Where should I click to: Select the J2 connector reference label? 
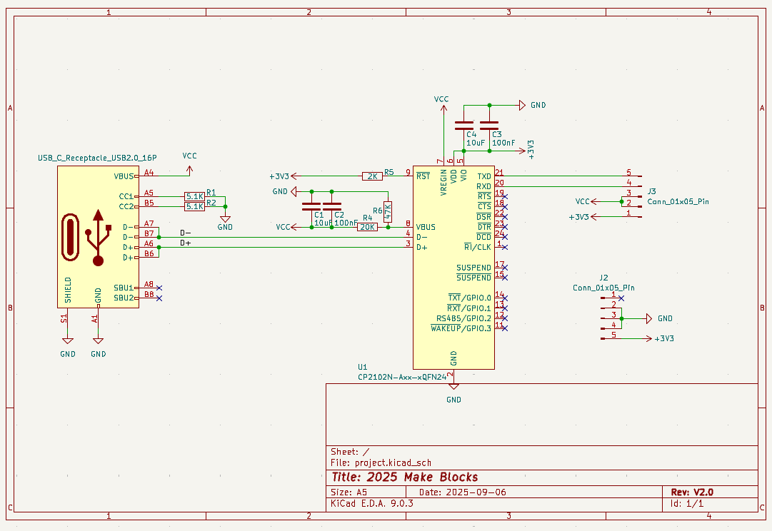pyautogui.click(x=603, y=278)
